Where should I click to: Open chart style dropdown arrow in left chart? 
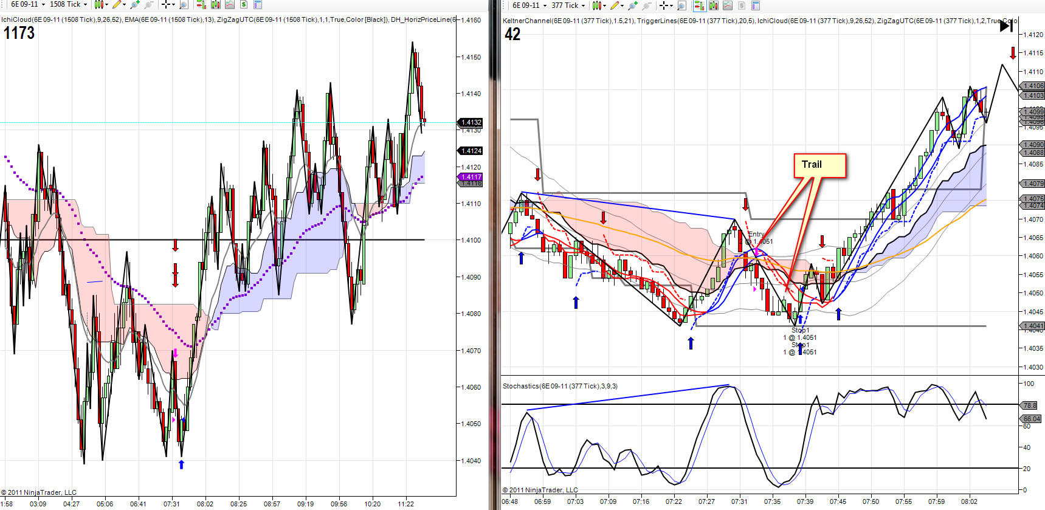click(106, 5)
